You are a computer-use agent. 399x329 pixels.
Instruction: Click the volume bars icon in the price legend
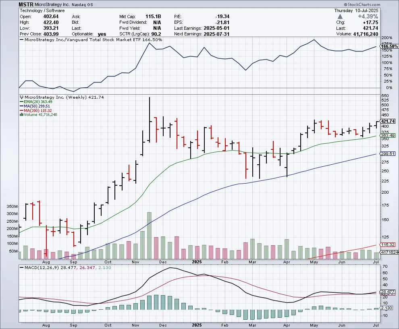22,115
